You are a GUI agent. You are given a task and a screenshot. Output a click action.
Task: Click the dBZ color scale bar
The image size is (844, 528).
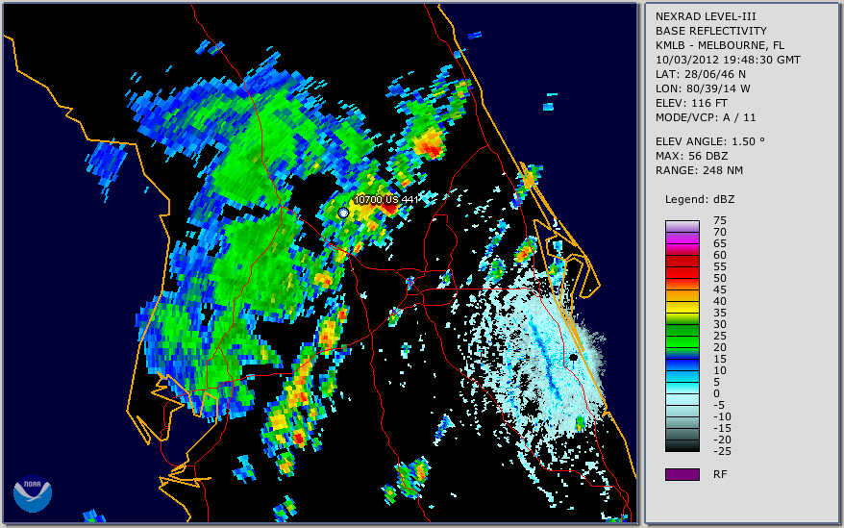(682, 336)
